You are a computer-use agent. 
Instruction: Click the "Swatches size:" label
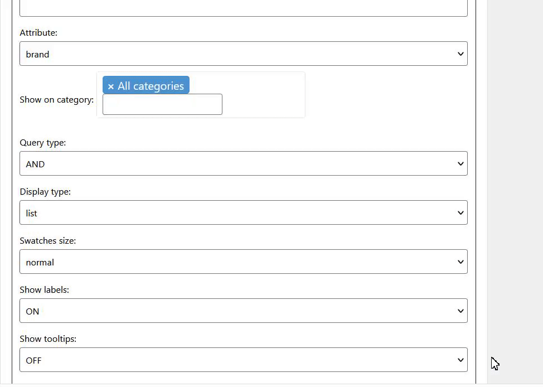pyautogui.click(x=48, y=241)
